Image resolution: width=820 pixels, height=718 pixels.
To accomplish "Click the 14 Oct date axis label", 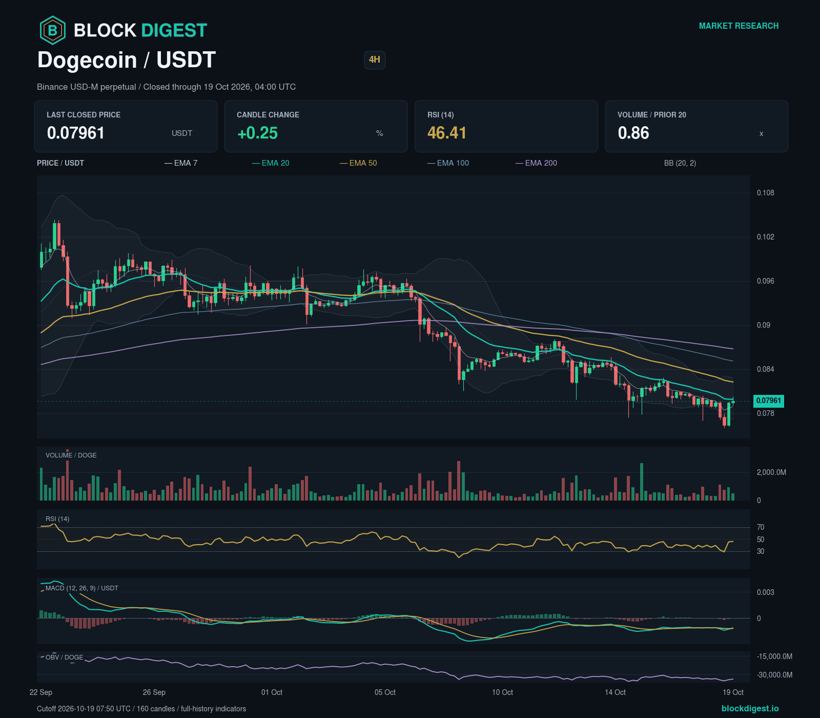I will coord(615,692).
